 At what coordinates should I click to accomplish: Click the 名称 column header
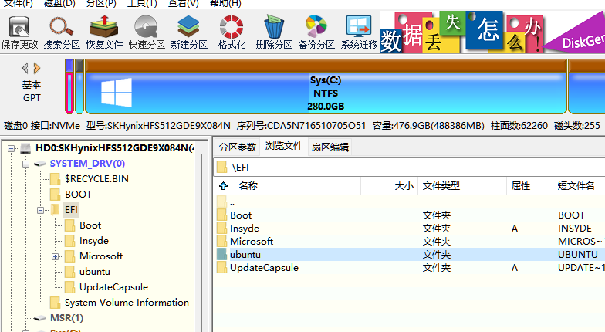[x=248, y=185]
